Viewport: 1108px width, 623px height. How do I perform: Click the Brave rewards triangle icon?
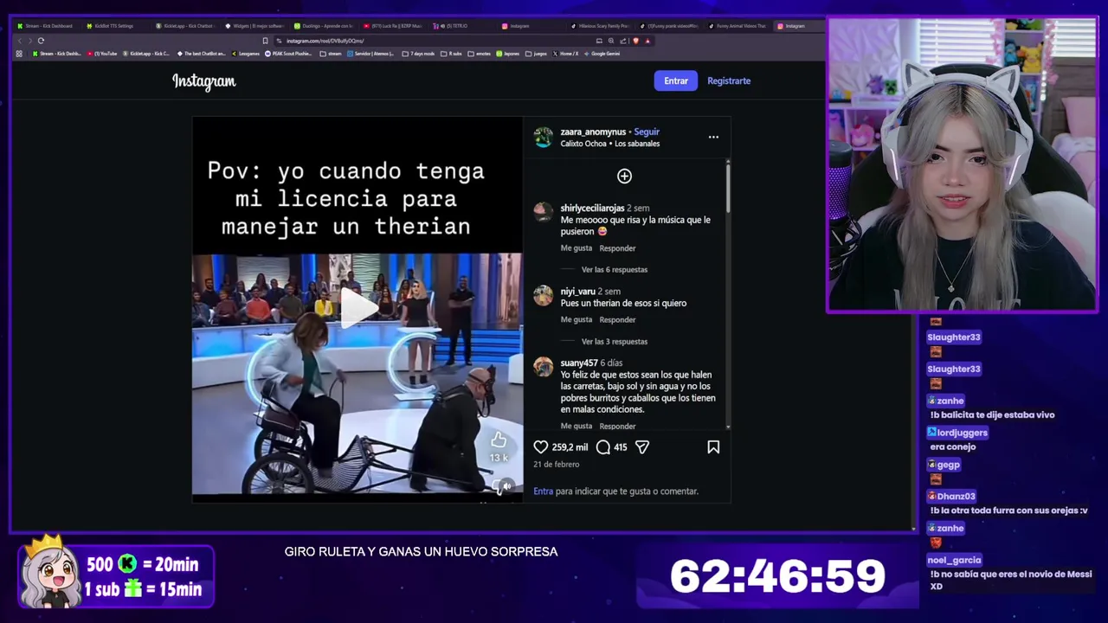pyautogui.click(x=647, y=41)
